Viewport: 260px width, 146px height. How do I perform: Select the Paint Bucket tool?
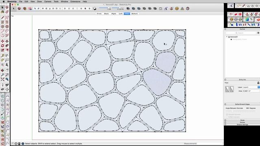pyautogui.click(x=2, y=12)
